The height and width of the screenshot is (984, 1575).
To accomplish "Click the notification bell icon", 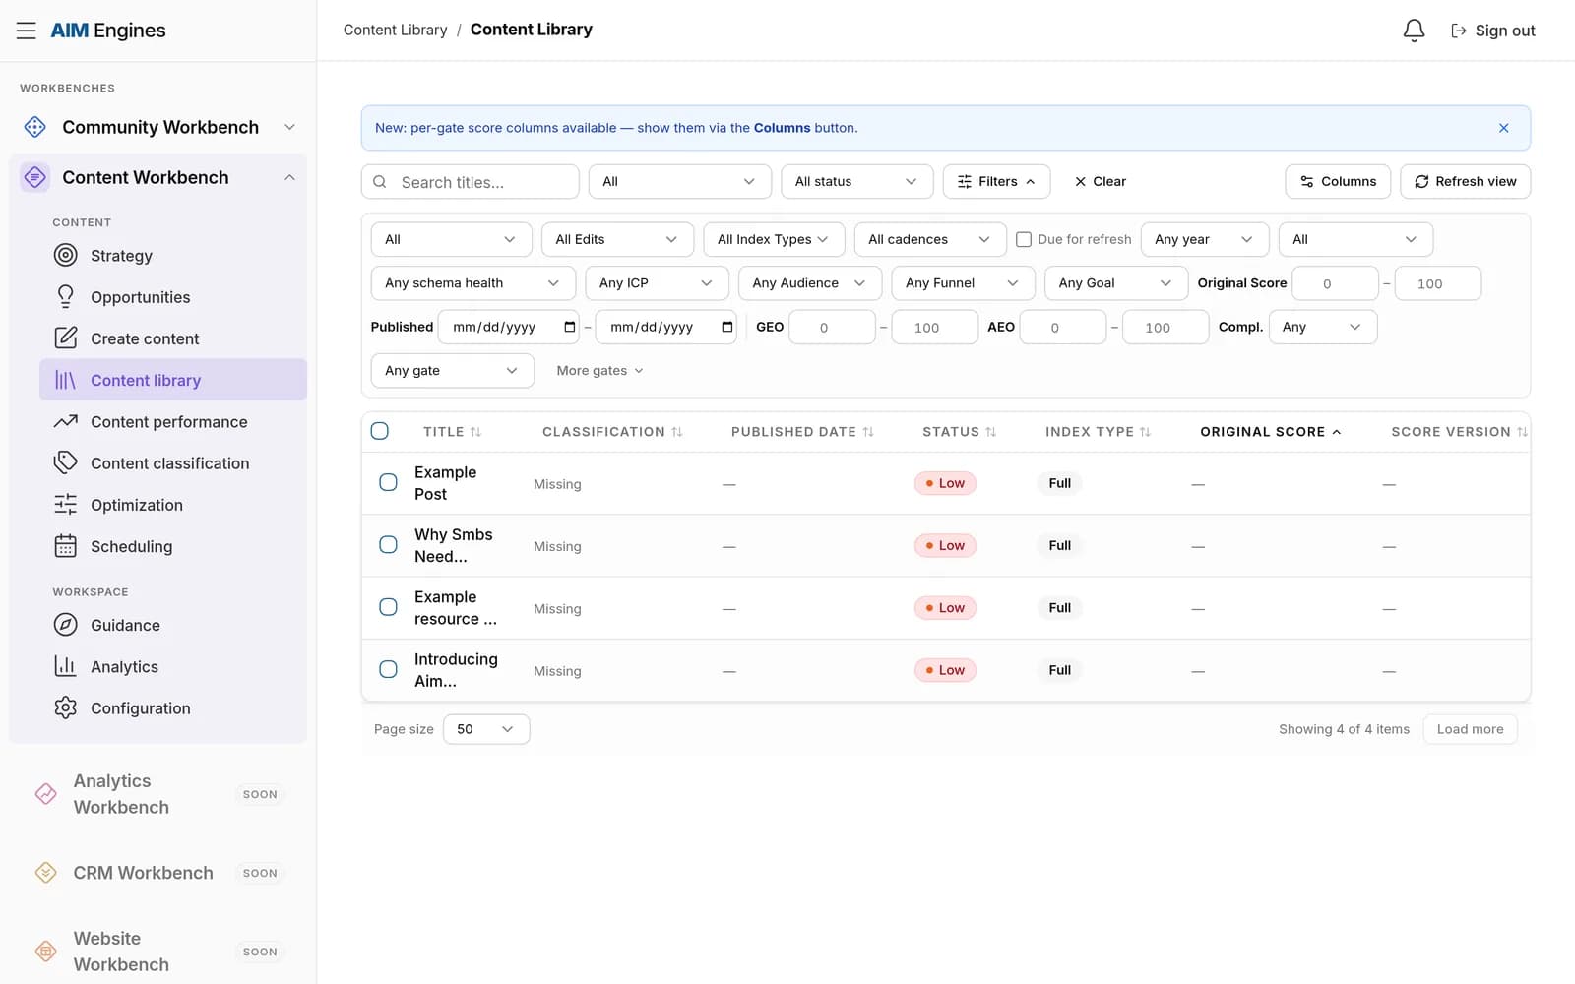I will (1414, 31).
